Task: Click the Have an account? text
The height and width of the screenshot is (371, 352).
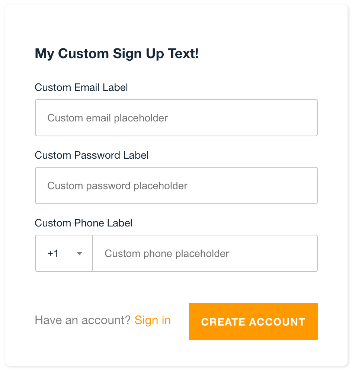Action: pos(83,320)
